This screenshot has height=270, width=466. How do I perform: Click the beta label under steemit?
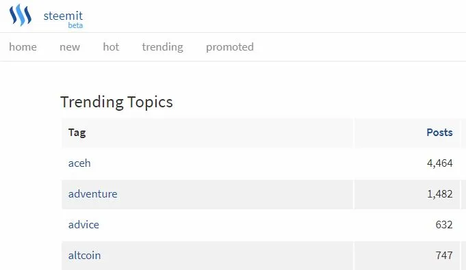click(x=75, y=25)
